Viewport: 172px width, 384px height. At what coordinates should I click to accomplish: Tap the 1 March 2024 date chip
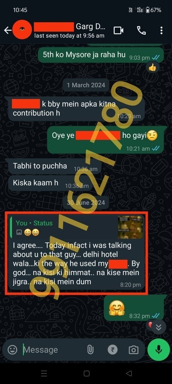[x=86, y=85]
